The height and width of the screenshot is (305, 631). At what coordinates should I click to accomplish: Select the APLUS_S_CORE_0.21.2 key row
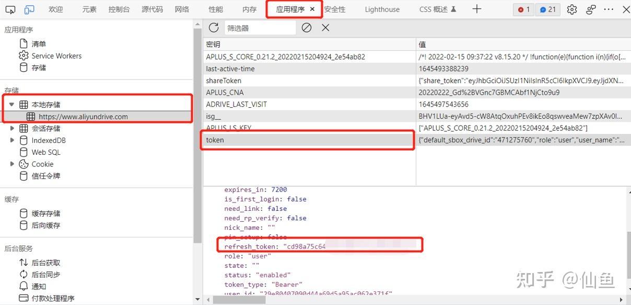pos(417,57)
